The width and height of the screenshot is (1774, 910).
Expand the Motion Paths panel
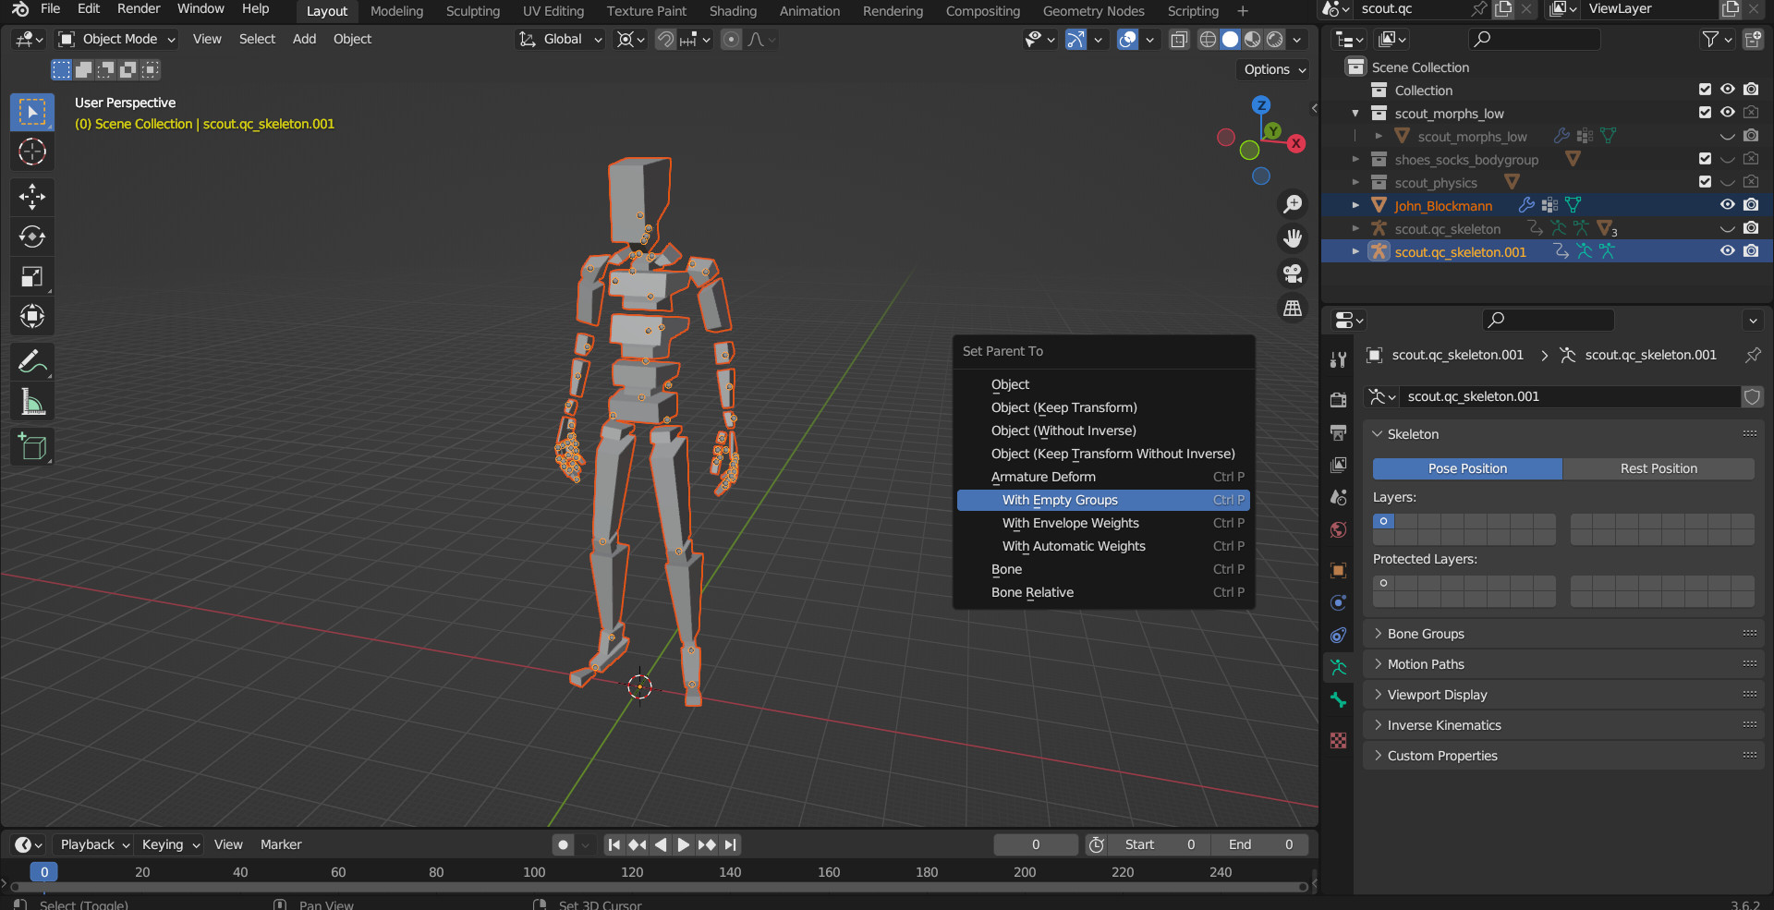1563,664
